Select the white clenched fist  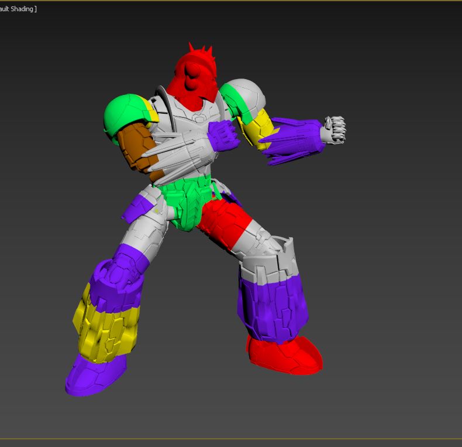click(334, 130)
